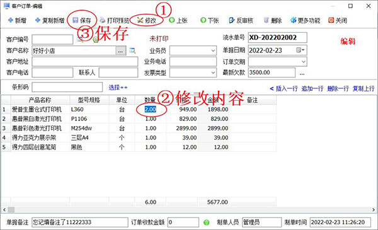Click model cell 三层A4
The image size is (378, 230).
point(89,137)
